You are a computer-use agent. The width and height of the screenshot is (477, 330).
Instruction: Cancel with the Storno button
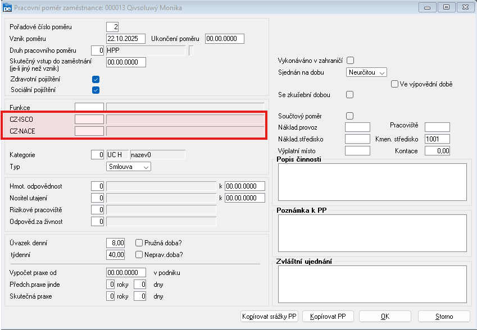pos(444,317)
